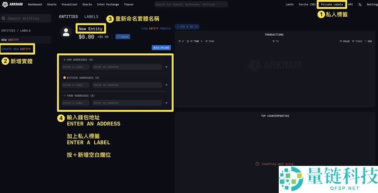Add a new Bitcoin address row with plus
This screenshot has height=193, width=378.
point(166,85)
